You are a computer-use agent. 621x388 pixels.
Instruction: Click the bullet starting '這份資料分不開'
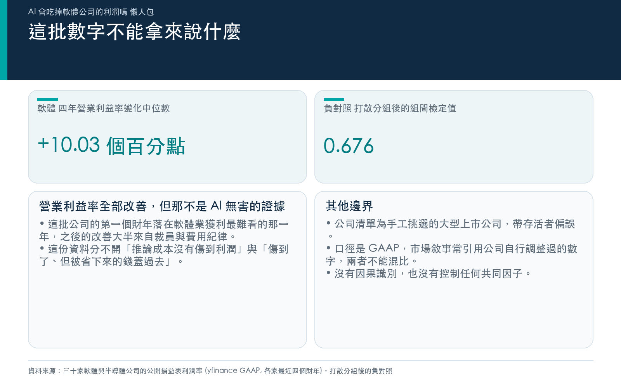tap(164, 255)
